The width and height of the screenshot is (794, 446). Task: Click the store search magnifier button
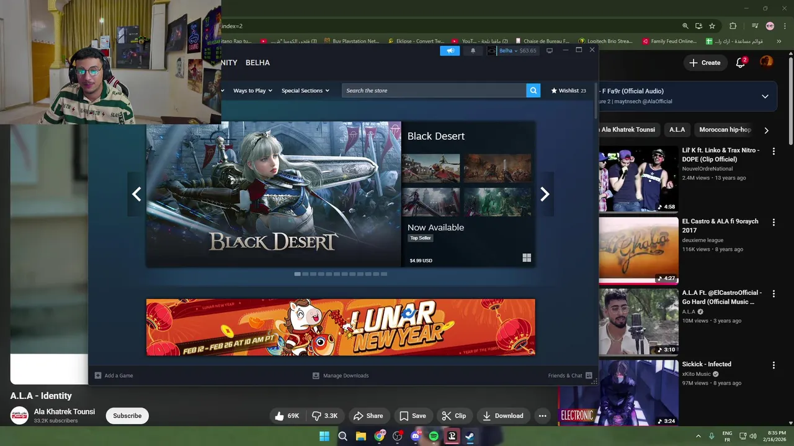[533, 90]
